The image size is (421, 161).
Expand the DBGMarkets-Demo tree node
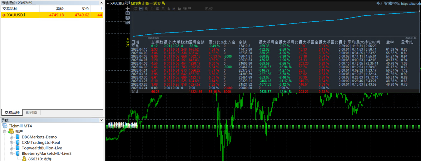[12, 137]
